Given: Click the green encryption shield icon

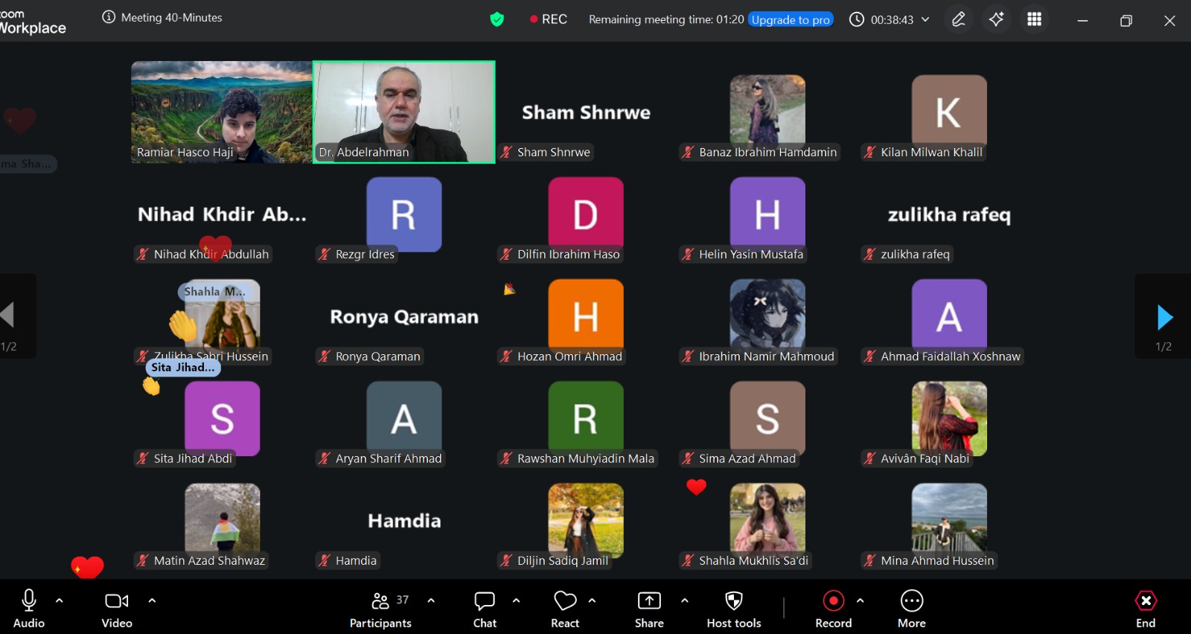Looking at the screenshot, I should click(x=497, y=19).
